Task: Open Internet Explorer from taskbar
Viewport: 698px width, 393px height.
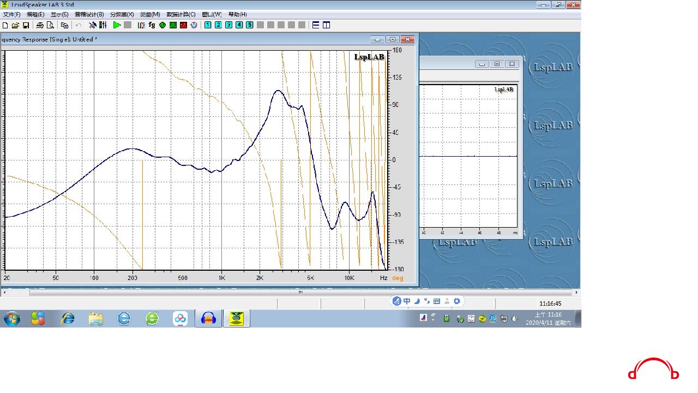Action: click(x=68, y=318)
